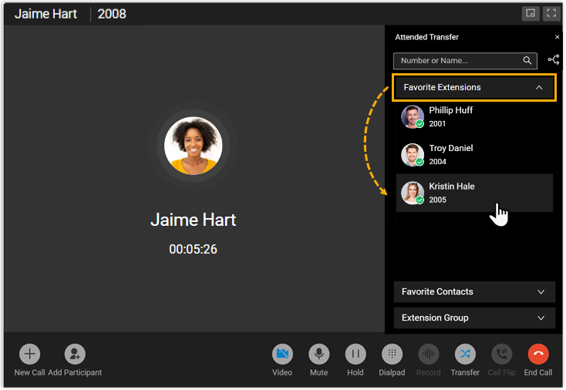
Task: Put the call on Hold
Action: [355, 354]
